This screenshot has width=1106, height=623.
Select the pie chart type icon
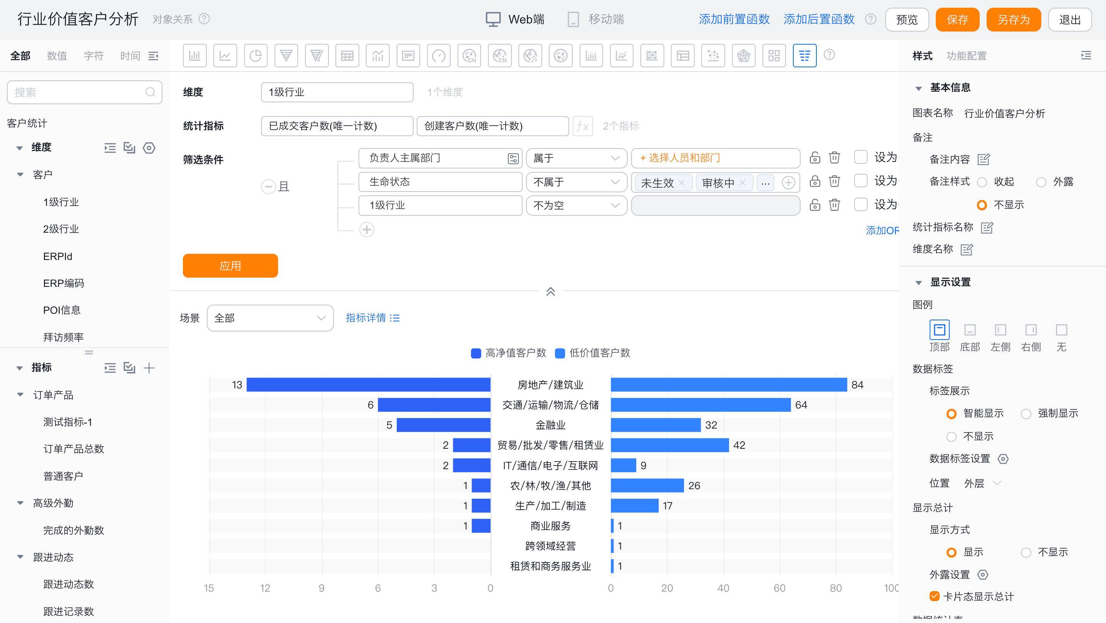pyautogui.click(x=255, y=56)
